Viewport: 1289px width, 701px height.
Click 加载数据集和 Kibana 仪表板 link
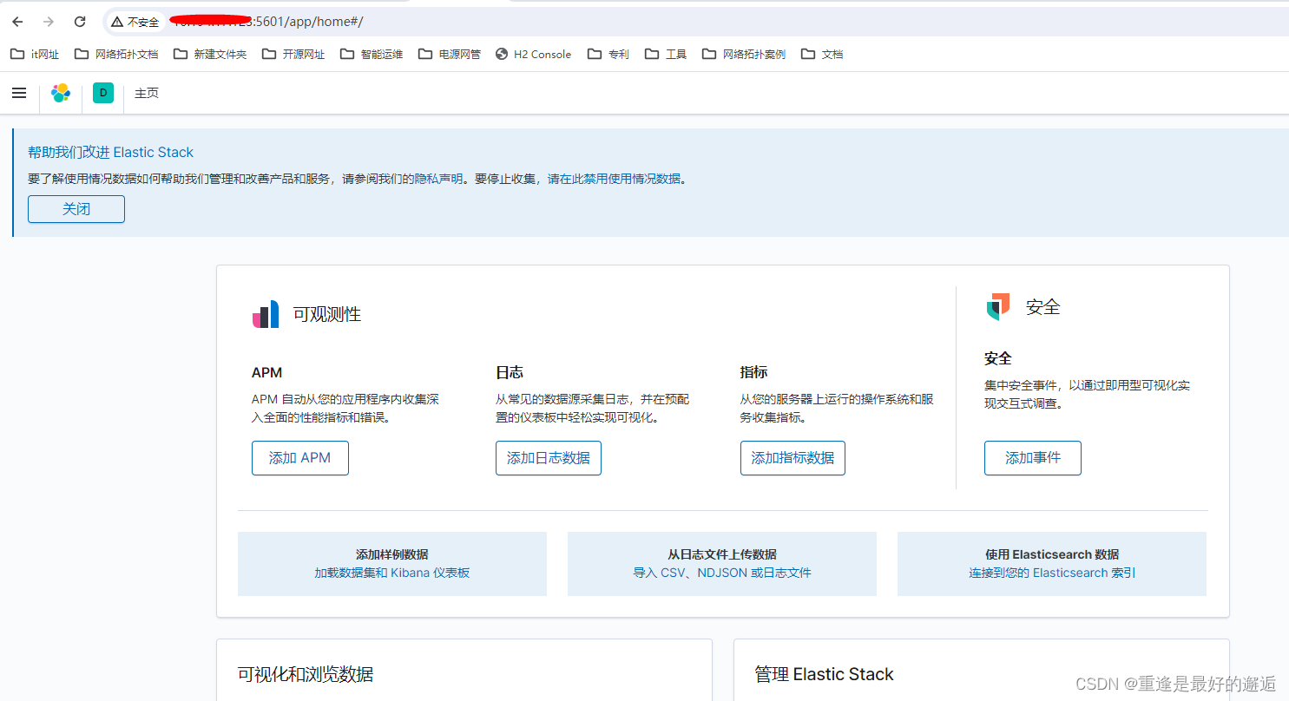[392, 573]
